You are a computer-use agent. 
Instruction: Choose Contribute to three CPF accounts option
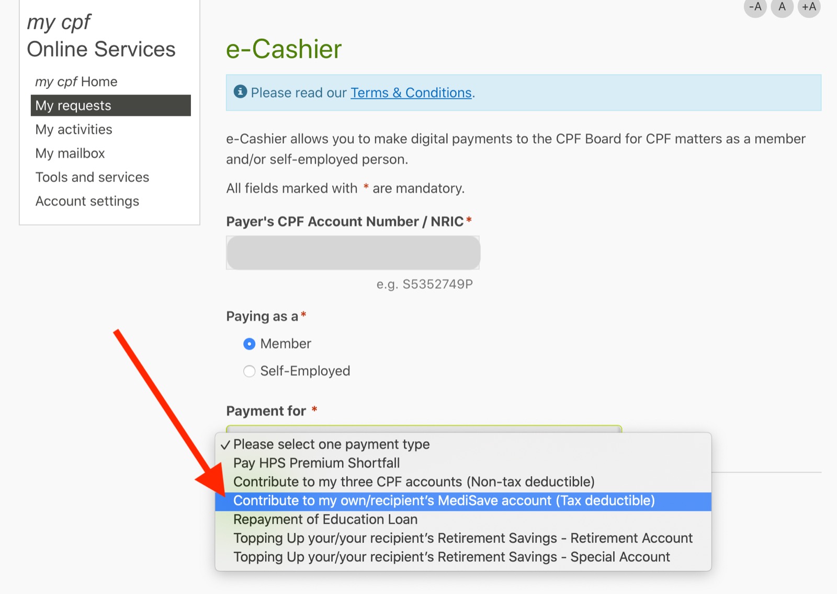click(413, 482)
